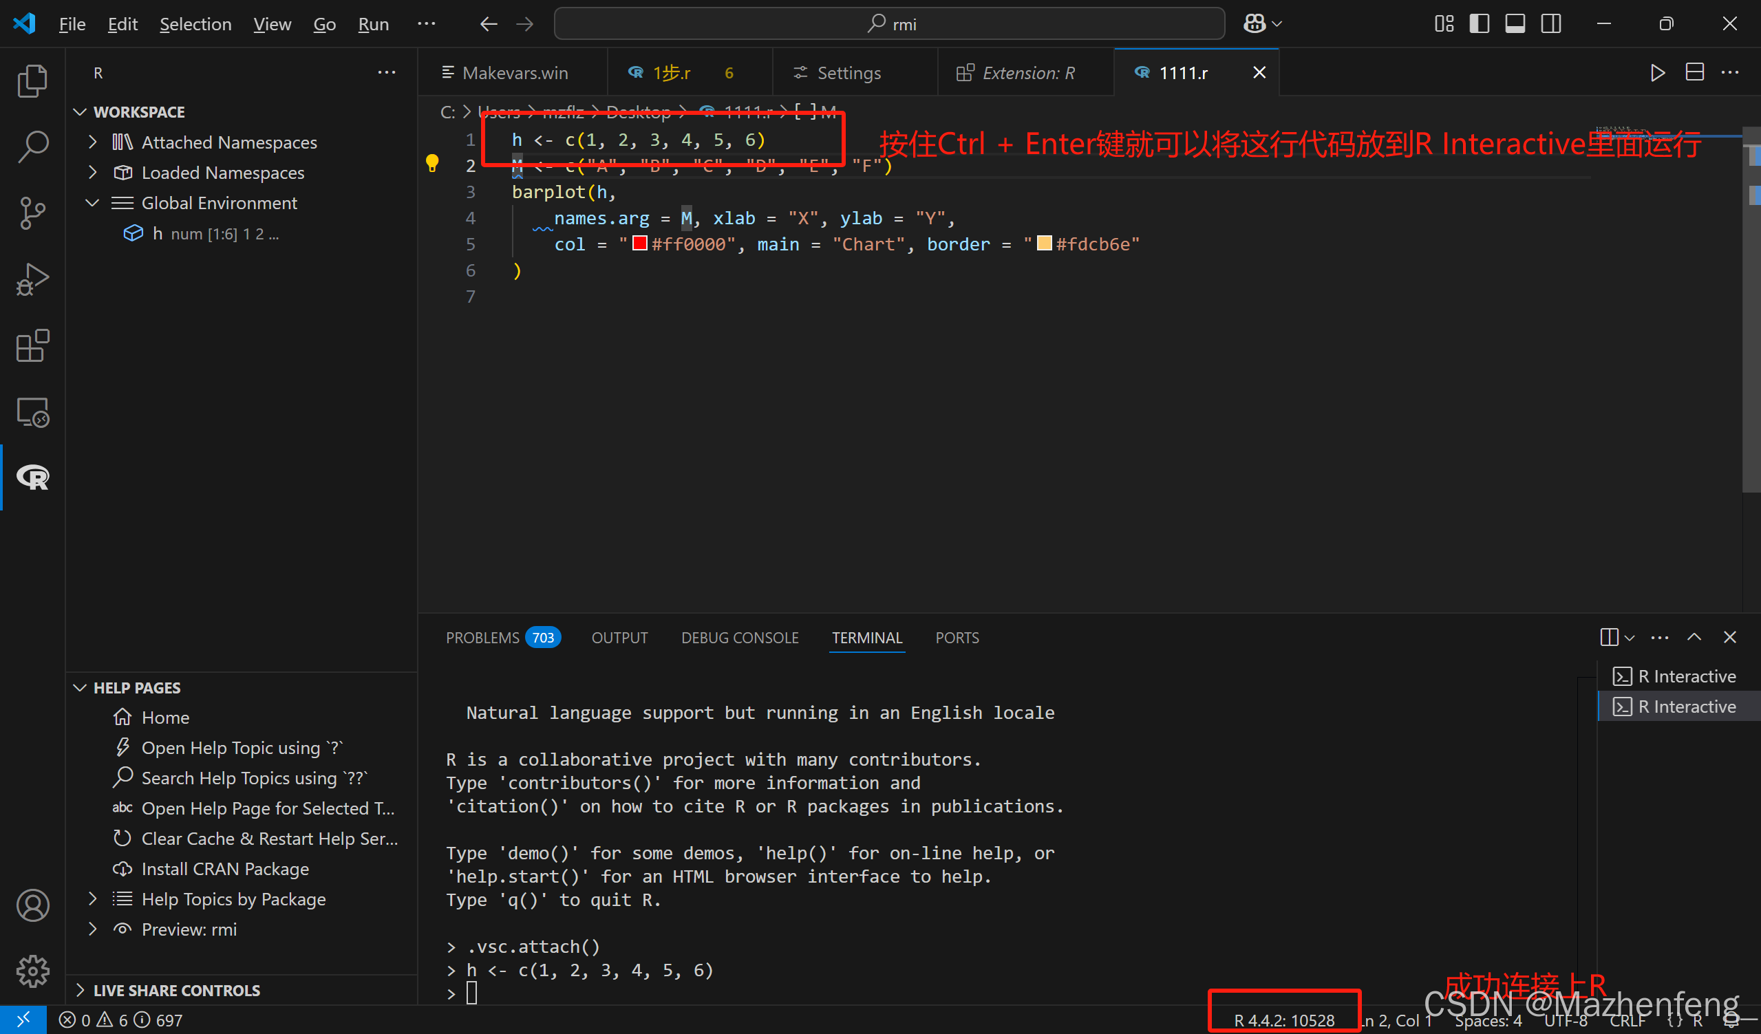Open the Extensions view
The height and width of the screenshot is (1034, 1761).
point(32,345)
